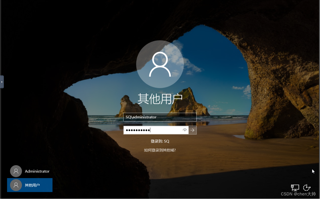Expand the side panel handle on left edge
The height and width of the screenshot is (199, 320).
pyautogui.click(x=2, y=82)
